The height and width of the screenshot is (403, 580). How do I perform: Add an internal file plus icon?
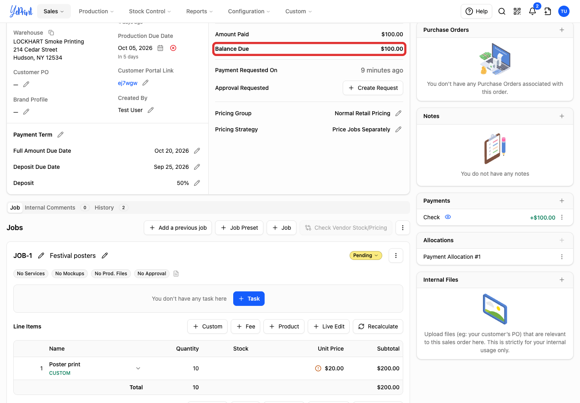(562, 280)
